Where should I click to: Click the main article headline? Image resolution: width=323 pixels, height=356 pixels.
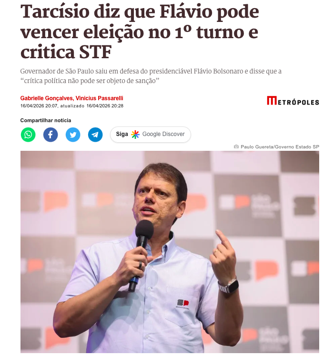tap(140, 32)
